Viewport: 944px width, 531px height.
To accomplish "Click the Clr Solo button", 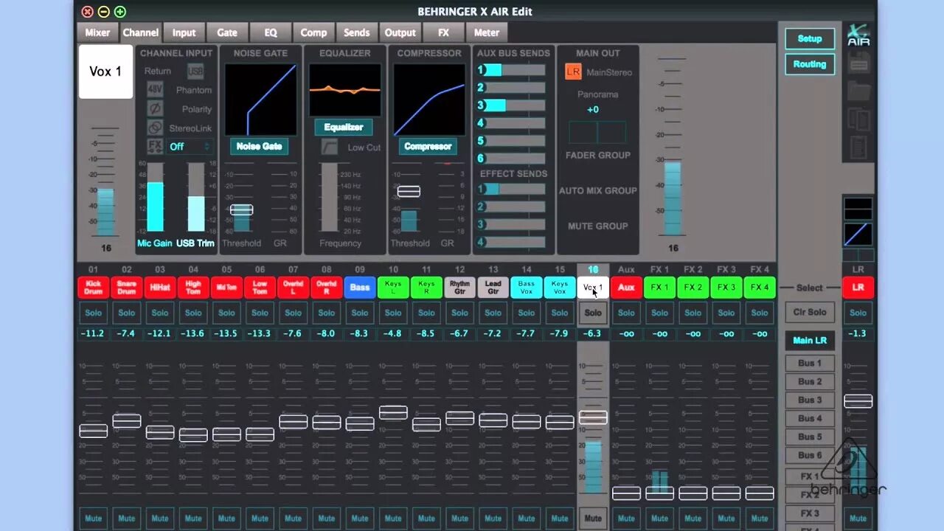I will tap(810, 312).
